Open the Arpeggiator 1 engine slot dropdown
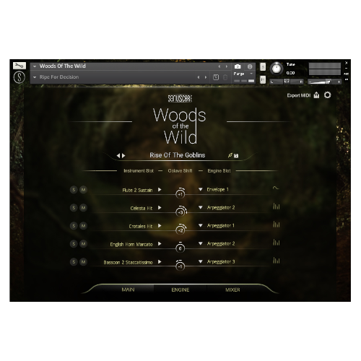The width and height of the screenshot is (361, 361). 200,225
